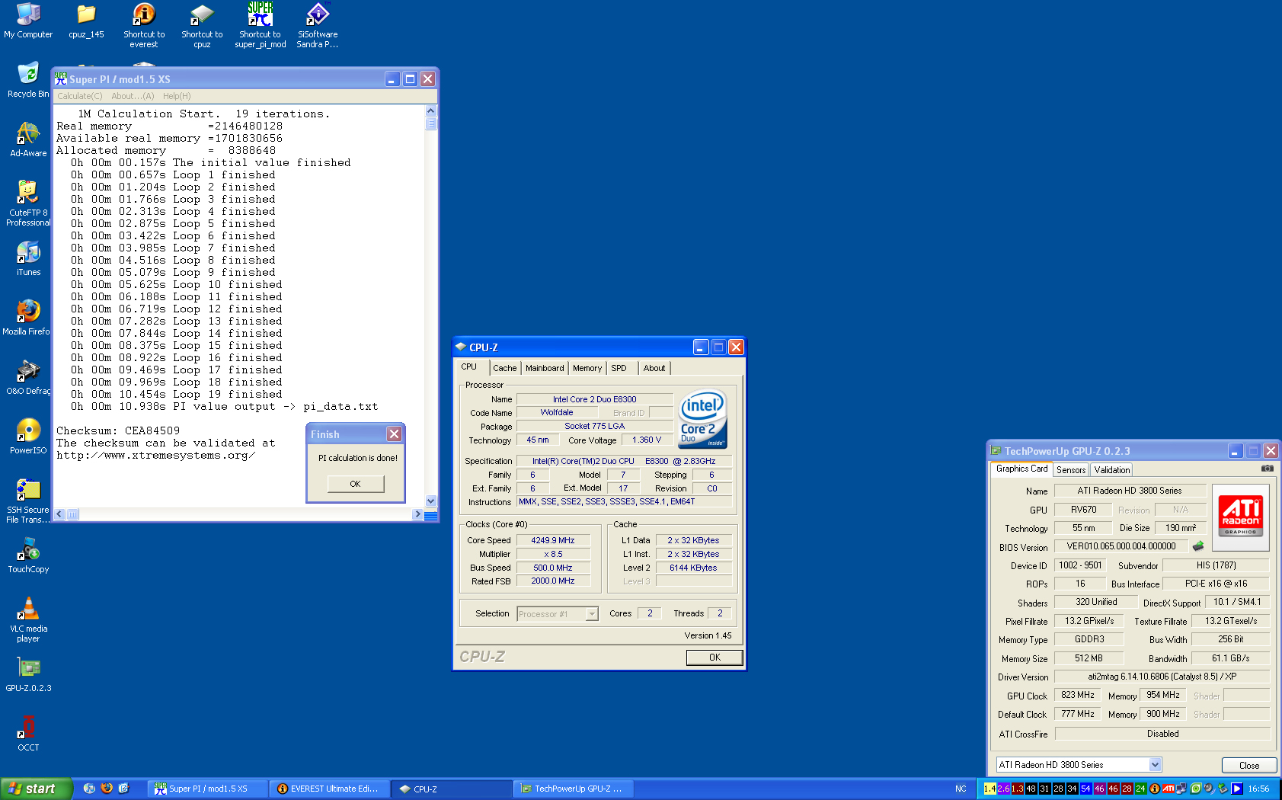Open About...(A) menu in Super PI

pyautogui.click(x=133, y=96)
